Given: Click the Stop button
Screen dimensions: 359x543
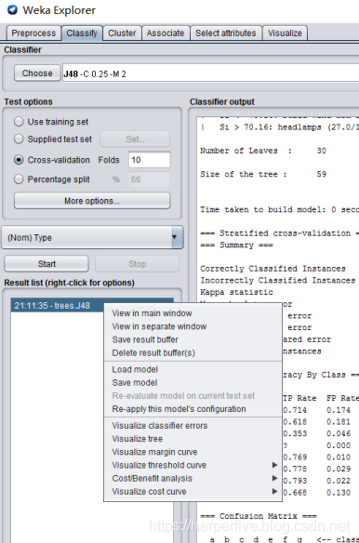Looking at the screenshot, I should click(138, 264).
